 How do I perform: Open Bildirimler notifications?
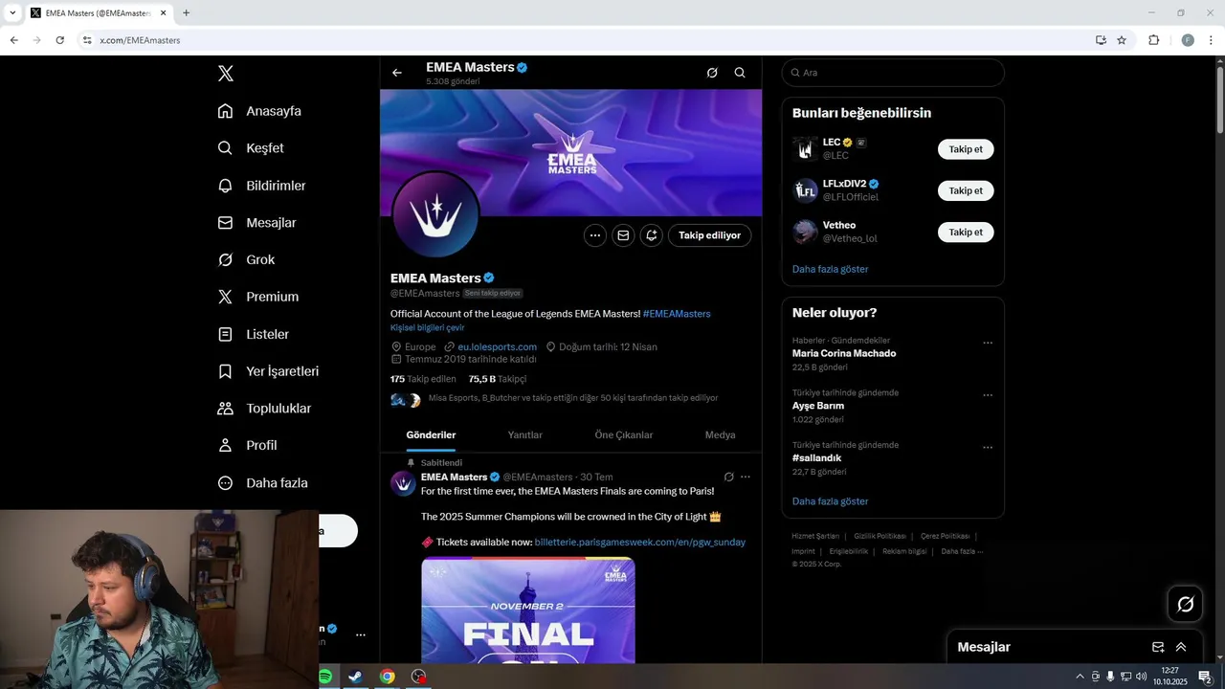pyautogui.click(x=261, y=186)
